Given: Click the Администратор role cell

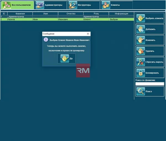Looking at the screenshot, I should pos(96,17).
